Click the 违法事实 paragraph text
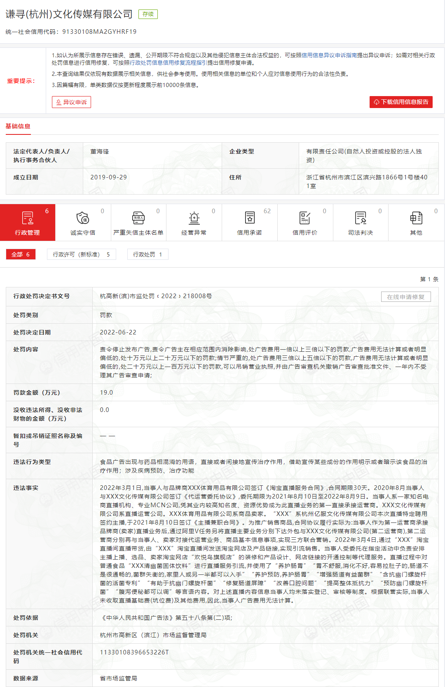The image size is (445, 687). [x=265, y=544]
